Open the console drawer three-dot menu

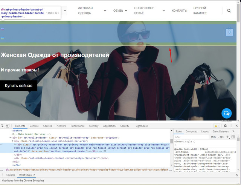[x=2, y=175]
